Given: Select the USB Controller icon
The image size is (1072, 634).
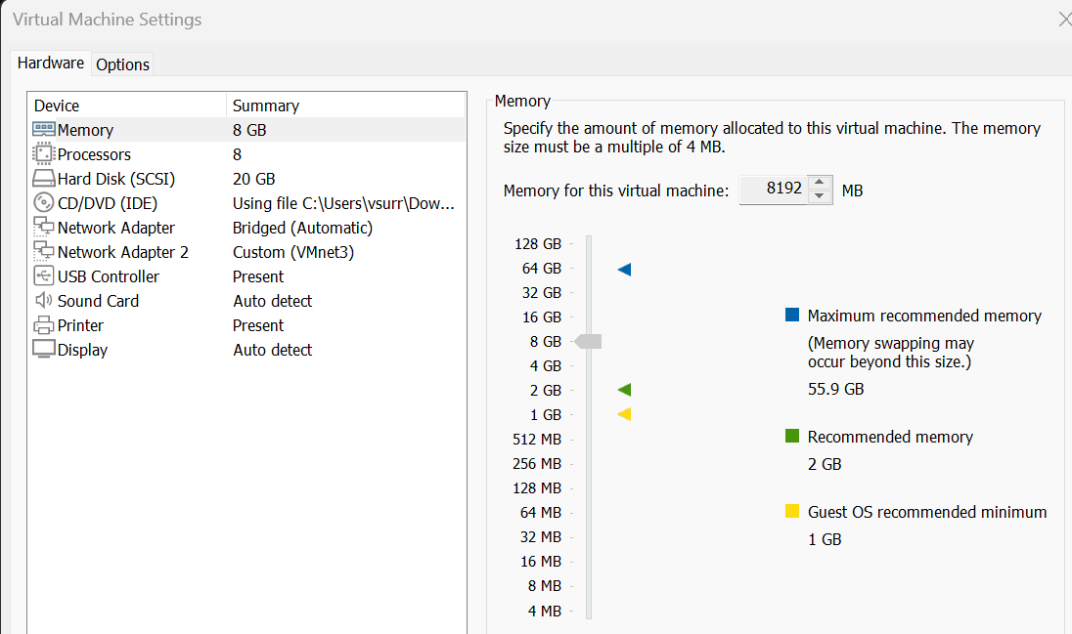Looking at the screenshot, I should (x=45, y=275).
